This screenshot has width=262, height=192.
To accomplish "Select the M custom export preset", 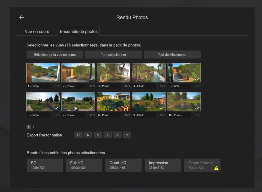I will (127, 135).
